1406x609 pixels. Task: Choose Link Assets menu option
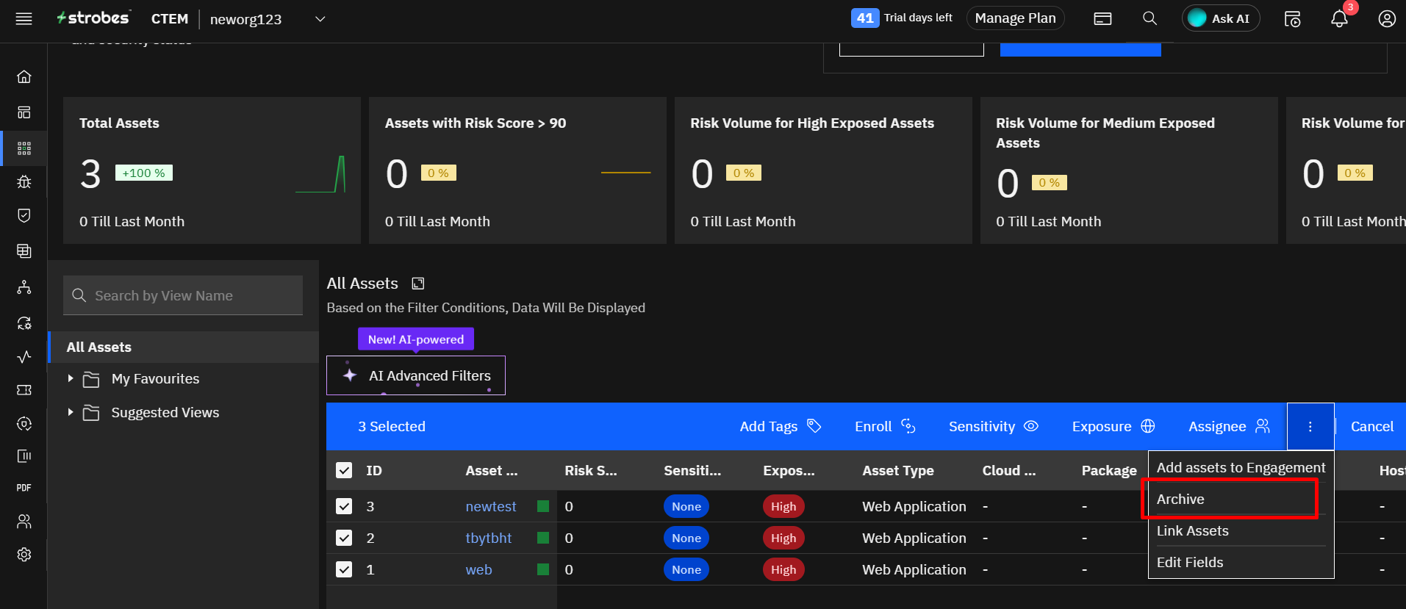(1192, 531)
